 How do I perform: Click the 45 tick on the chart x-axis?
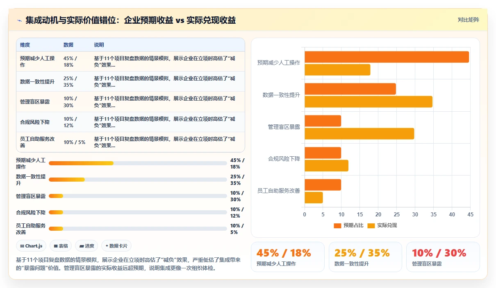tap(470, 214)
